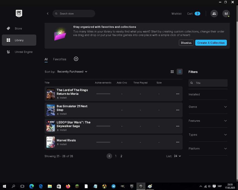
Task: Go to page 1
Action: (116, 156)
